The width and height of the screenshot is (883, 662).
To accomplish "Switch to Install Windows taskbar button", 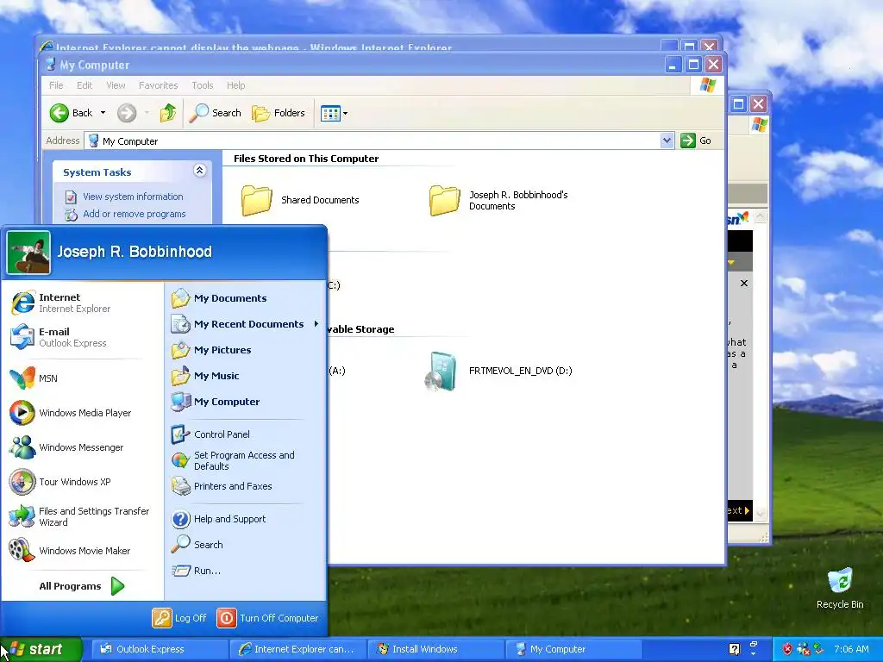I will pos(435,649).
